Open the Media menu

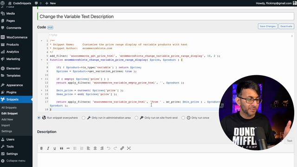(11, 13)
